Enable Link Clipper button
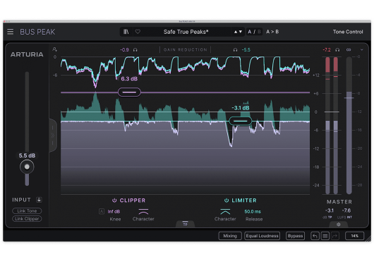The image size is (374, 262). pyautogui.click(x=27, y=219)
